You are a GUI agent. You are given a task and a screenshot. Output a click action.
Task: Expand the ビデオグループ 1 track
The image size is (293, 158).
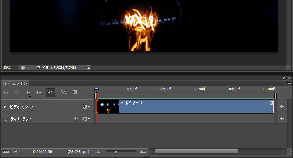pyautogui.click(x=5, y=107)
